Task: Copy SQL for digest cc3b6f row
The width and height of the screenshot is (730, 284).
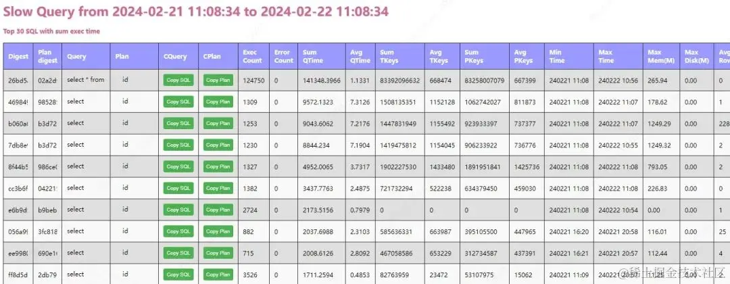Action: pos(178,189)
